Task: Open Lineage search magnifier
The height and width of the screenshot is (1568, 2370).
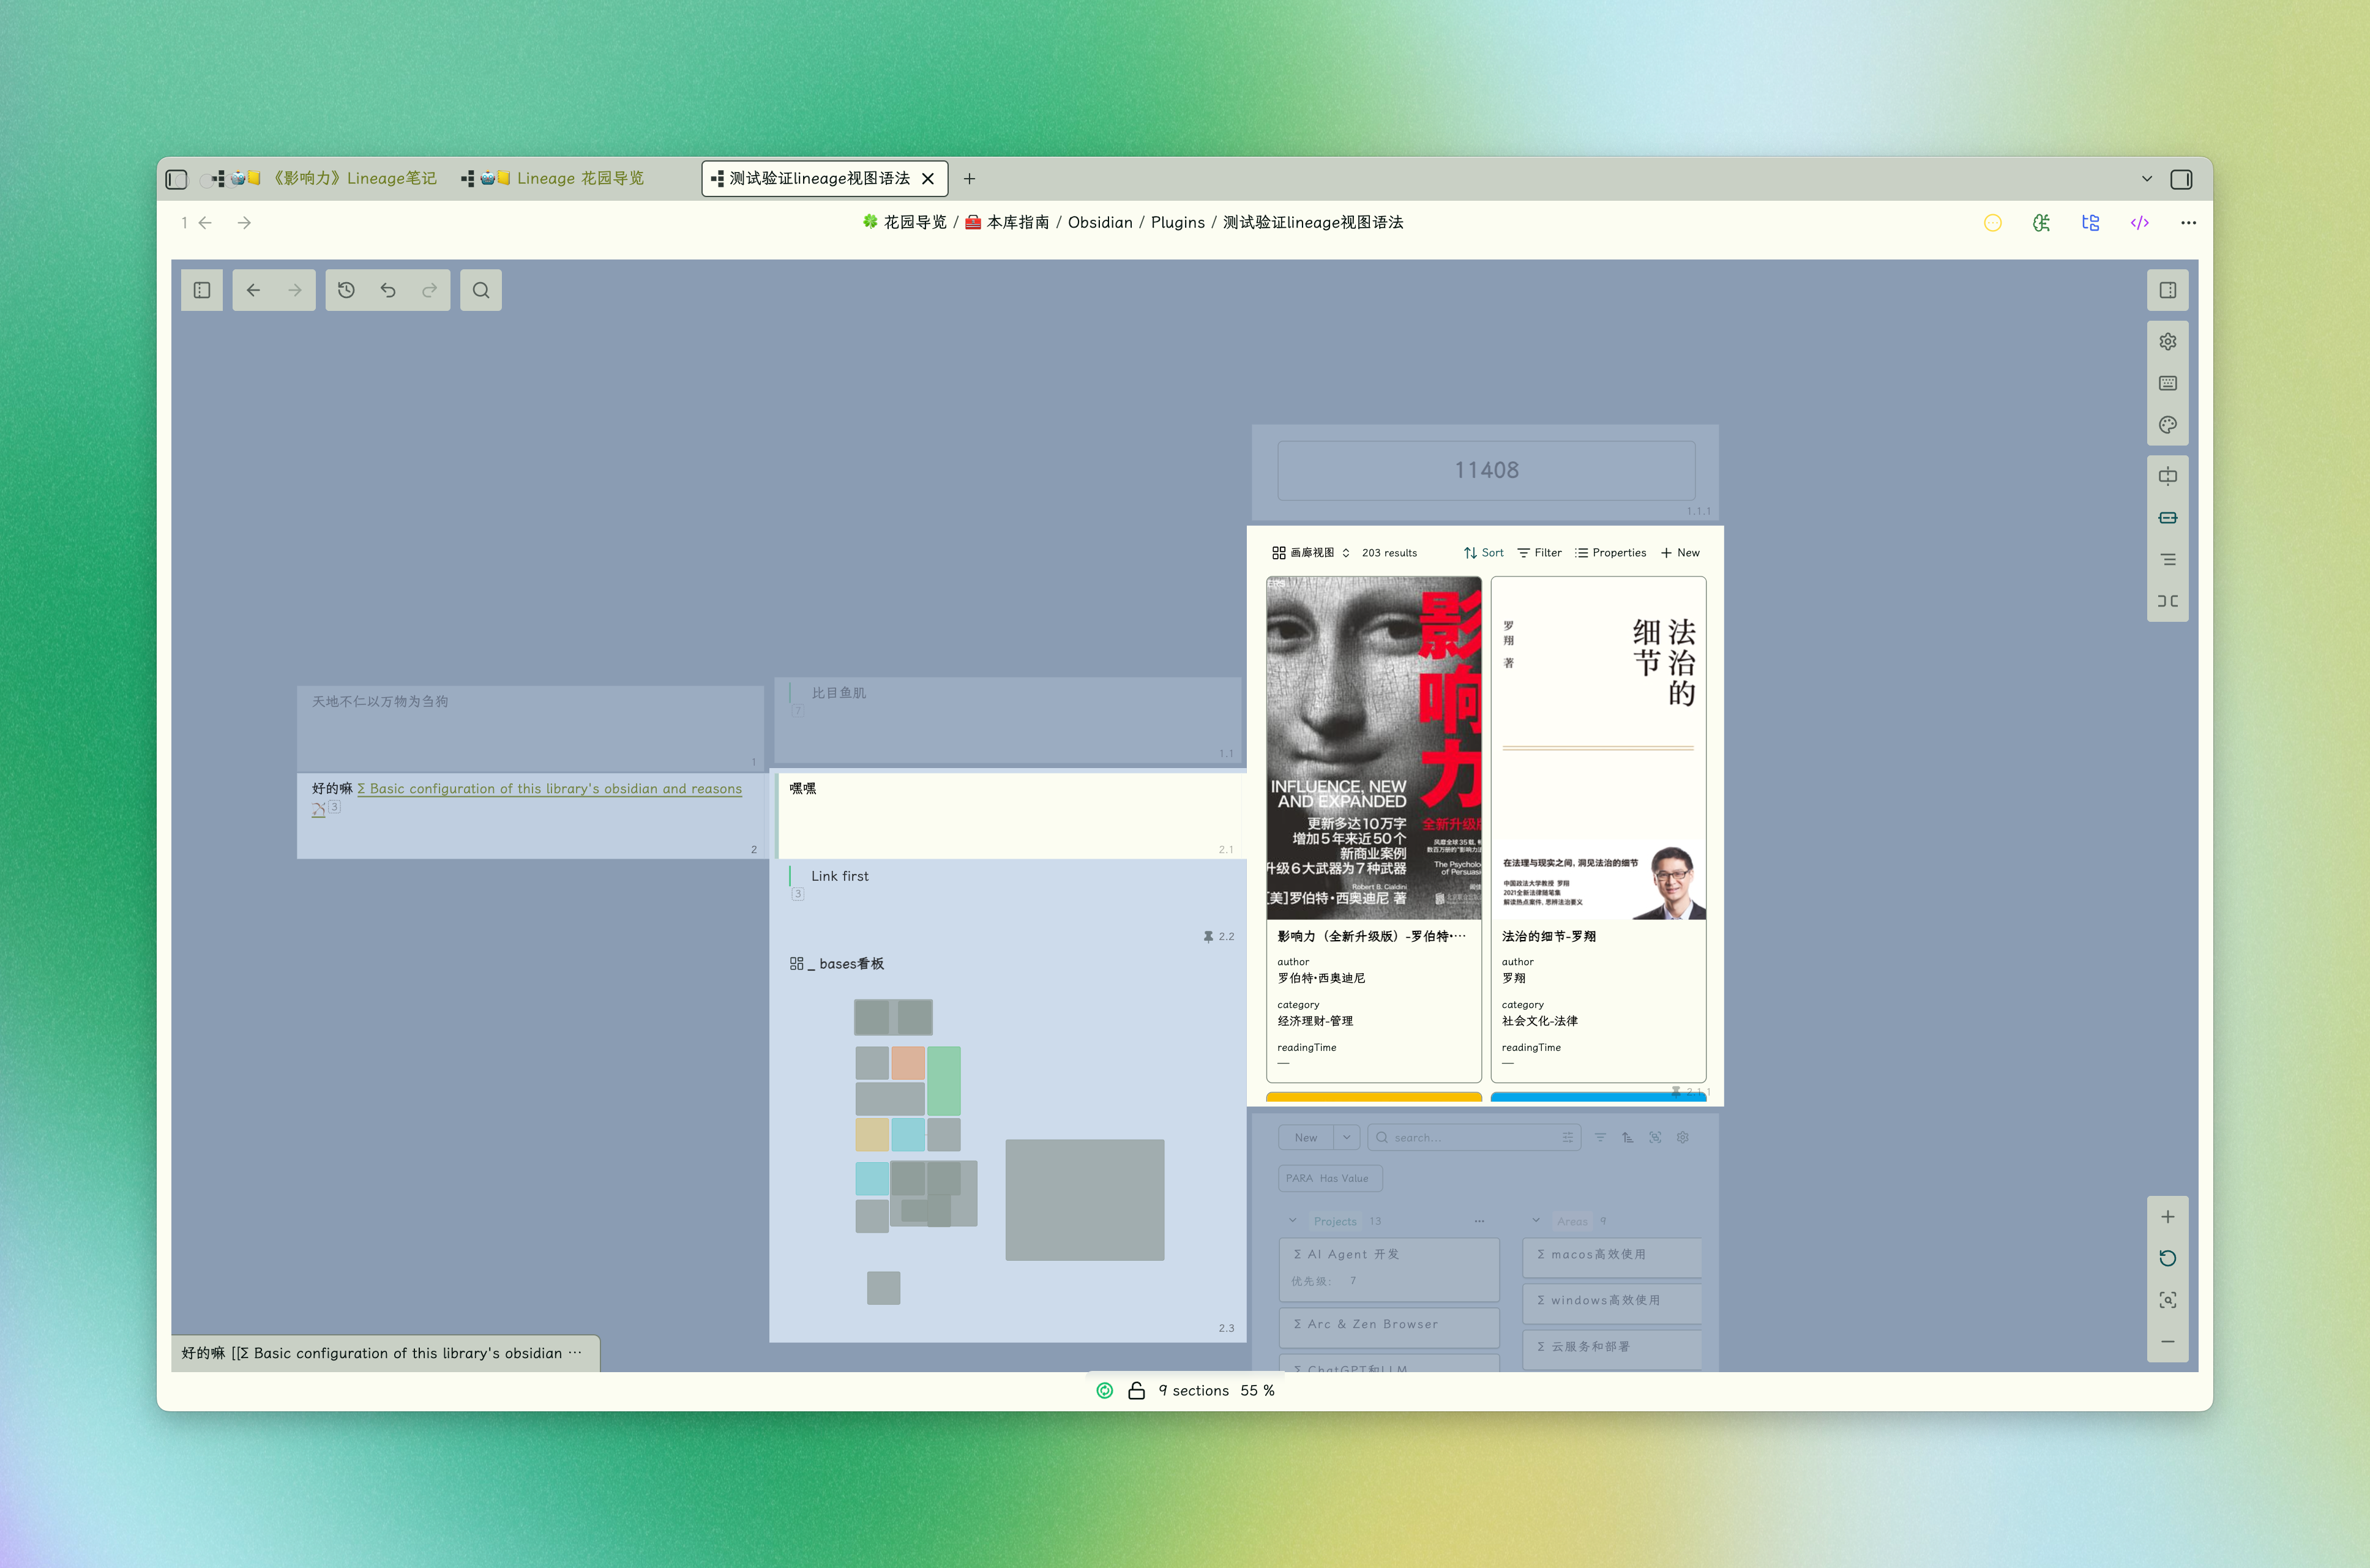Action: point(481,290)
